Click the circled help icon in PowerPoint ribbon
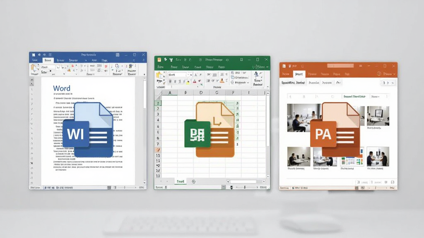Screen dimensions: 424x238 (379, 74)
